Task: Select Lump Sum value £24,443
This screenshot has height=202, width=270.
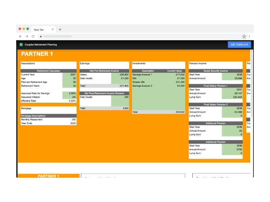Action: coord(232,97)
